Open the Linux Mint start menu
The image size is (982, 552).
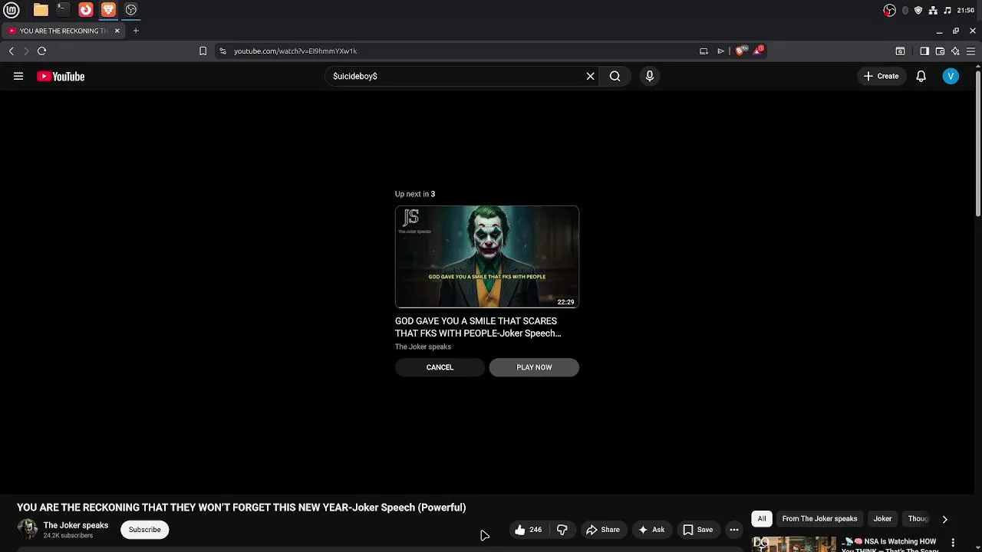click(12, 10)
